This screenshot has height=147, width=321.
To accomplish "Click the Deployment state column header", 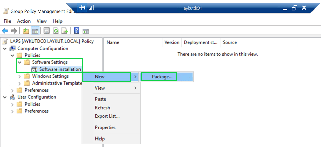I will click(200, 42).
